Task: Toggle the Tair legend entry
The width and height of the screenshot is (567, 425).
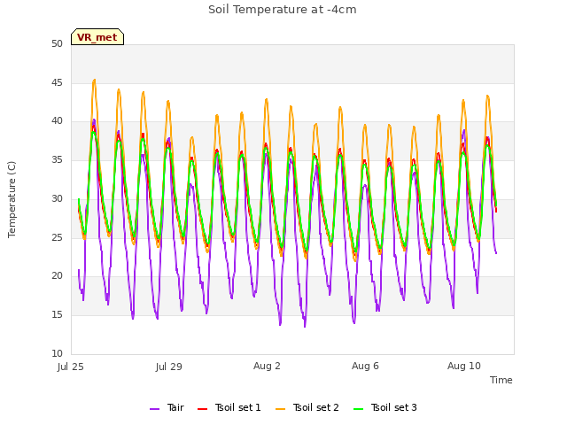Action: coord(167,408)
